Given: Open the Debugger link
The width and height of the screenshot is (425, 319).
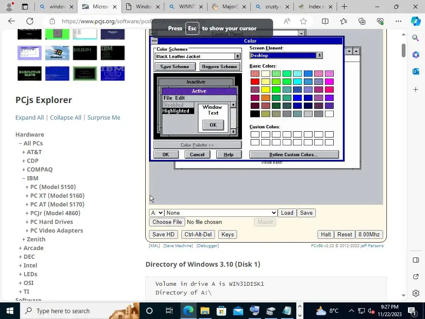Looking at the screenshot, I should click(208, 246).
